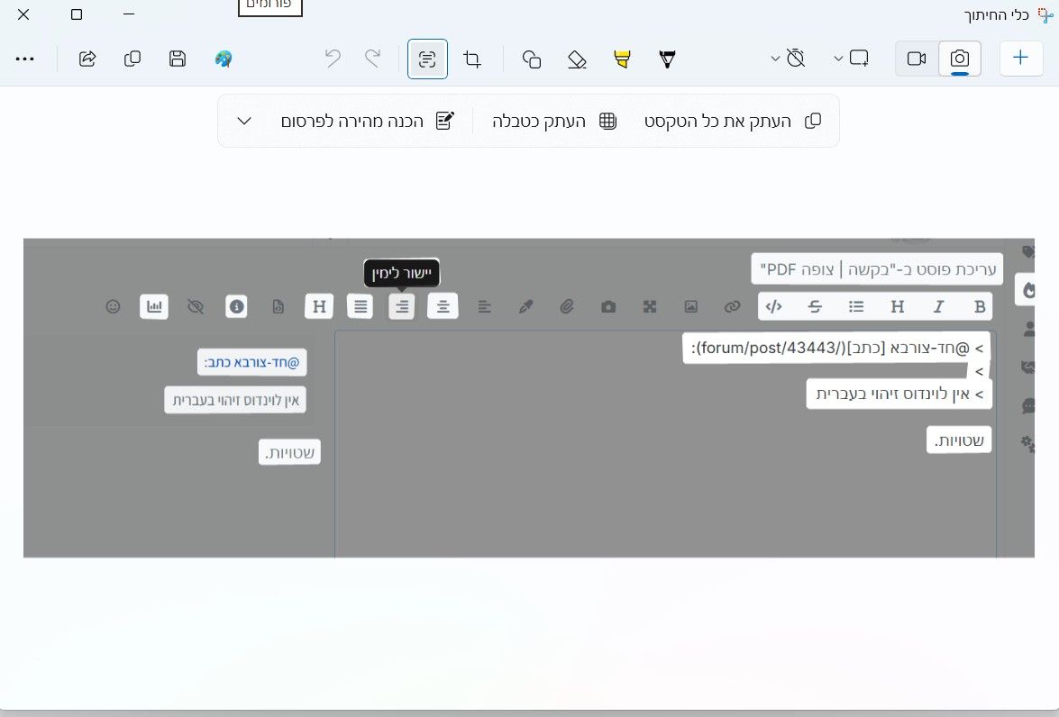Activate the text actions (OCR) tool
The width and height of the screenshot is (1059, 717).
point(427,59)
